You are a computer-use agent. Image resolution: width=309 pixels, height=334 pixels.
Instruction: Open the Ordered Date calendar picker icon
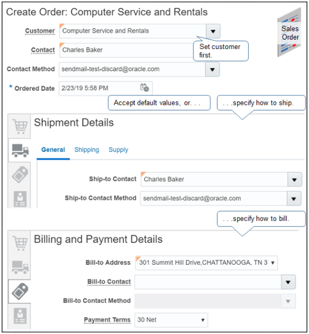(144, 88)
